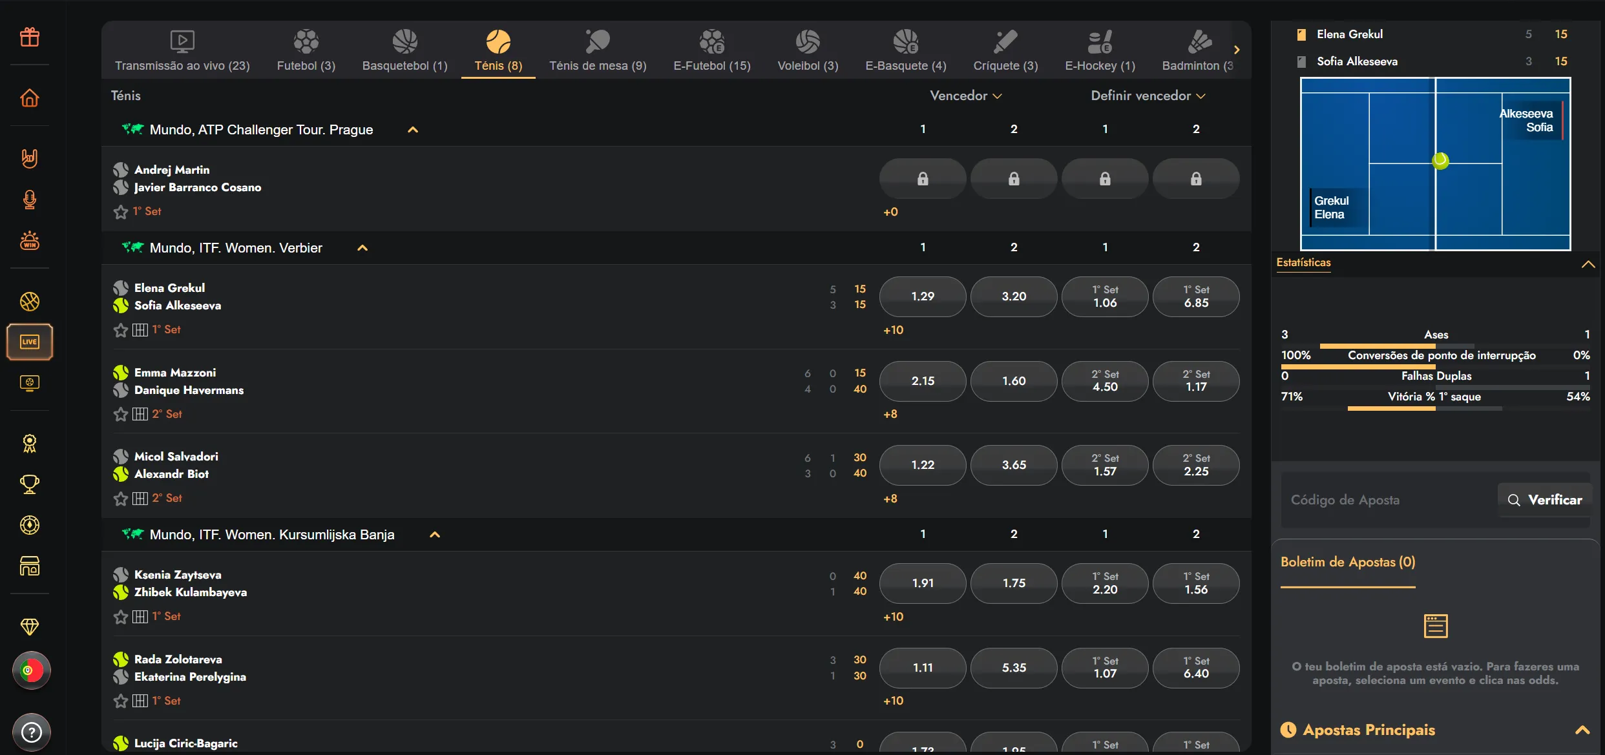Image resolution: width=1605 pixels, height=755 pixels.
Task: Select the Portugal flag language icon
Action: point(31,670)
